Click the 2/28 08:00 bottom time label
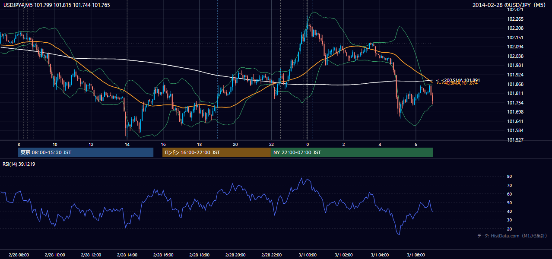Image resolution: width=552 pixels, height=259 pixels. coord(19,255)
